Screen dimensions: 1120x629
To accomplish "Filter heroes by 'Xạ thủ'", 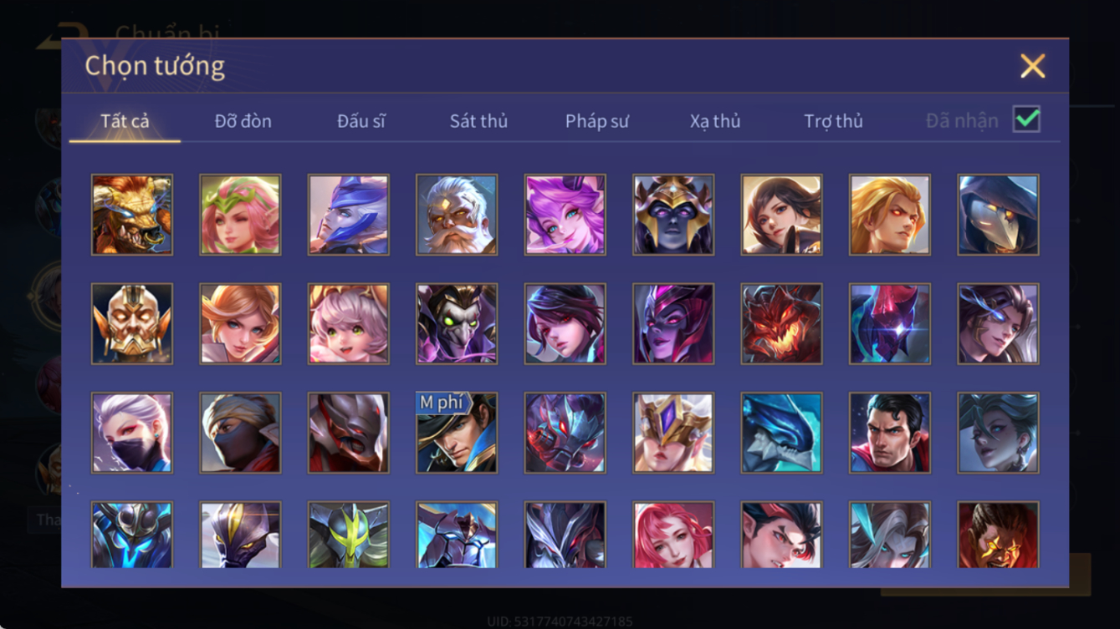I will (x=715, y=121).
